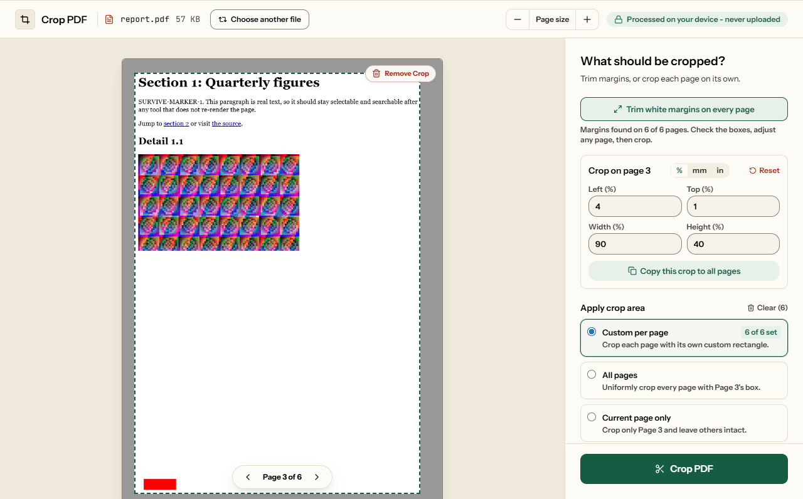
Task: Select All pages crop option
Action: click(x=684, y=381)
